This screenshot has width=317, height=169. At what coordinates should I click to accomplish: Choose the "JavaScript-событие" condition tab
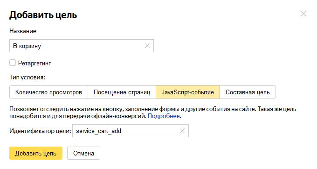[x=188, y=92]
